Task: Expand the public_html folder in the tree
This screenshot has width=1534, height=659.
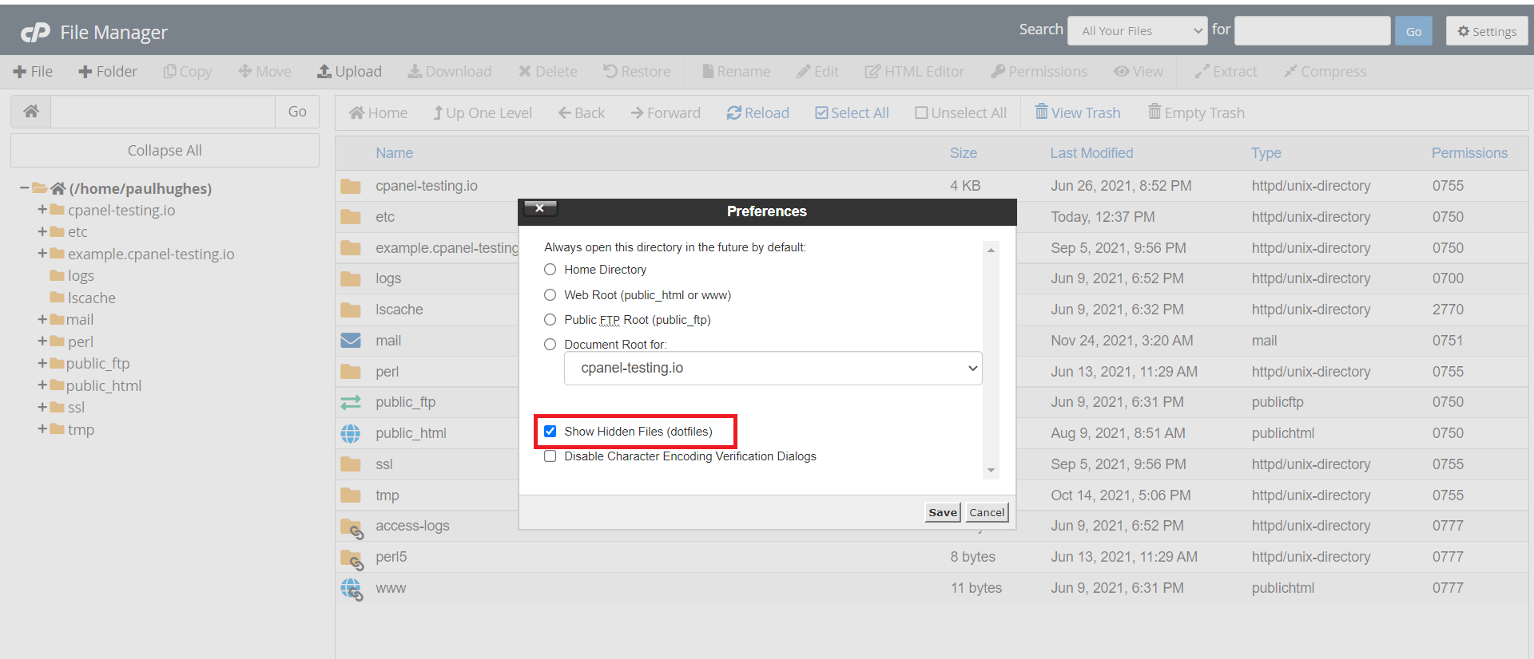Action: point(42,385)
